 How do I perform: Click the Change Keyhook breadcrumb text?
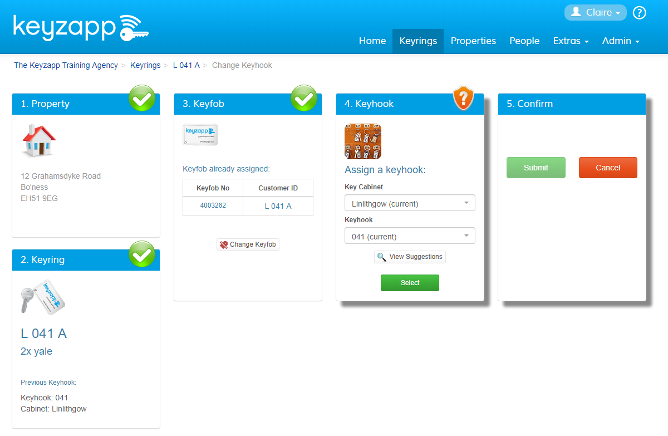[x=242, y=65]
